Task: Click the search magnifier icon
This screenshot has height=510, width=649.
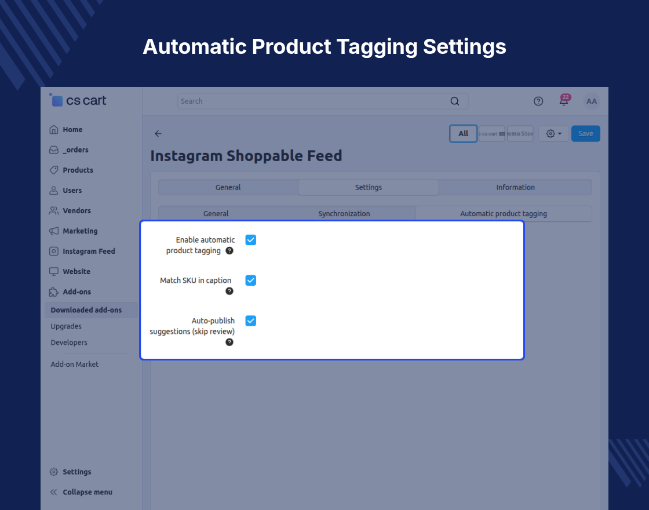Action: 455,101
